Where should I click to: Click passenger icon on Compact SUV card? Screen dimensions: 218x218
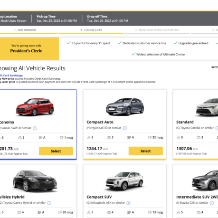(89, 212)
